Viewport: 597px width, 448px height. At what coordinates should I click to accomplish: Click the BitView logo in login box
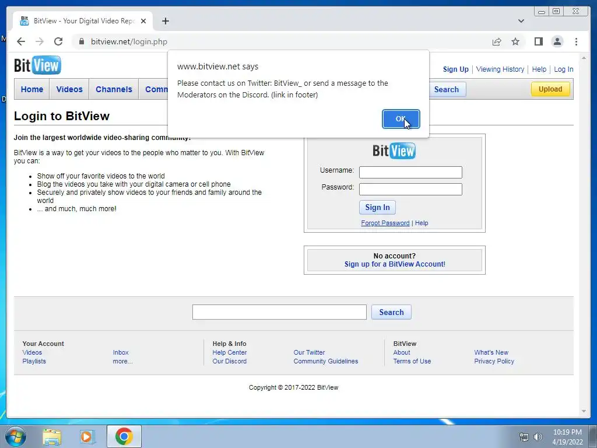click(394, 151)
